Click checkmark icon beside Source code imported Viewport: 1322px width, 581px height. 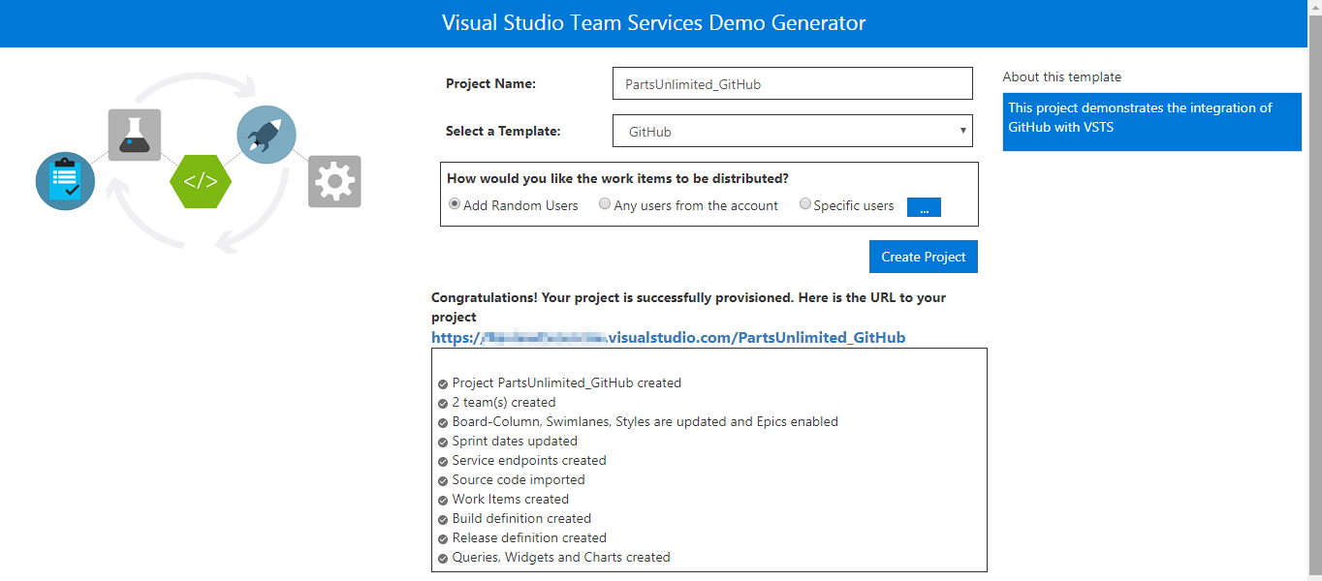pos(443,480)
